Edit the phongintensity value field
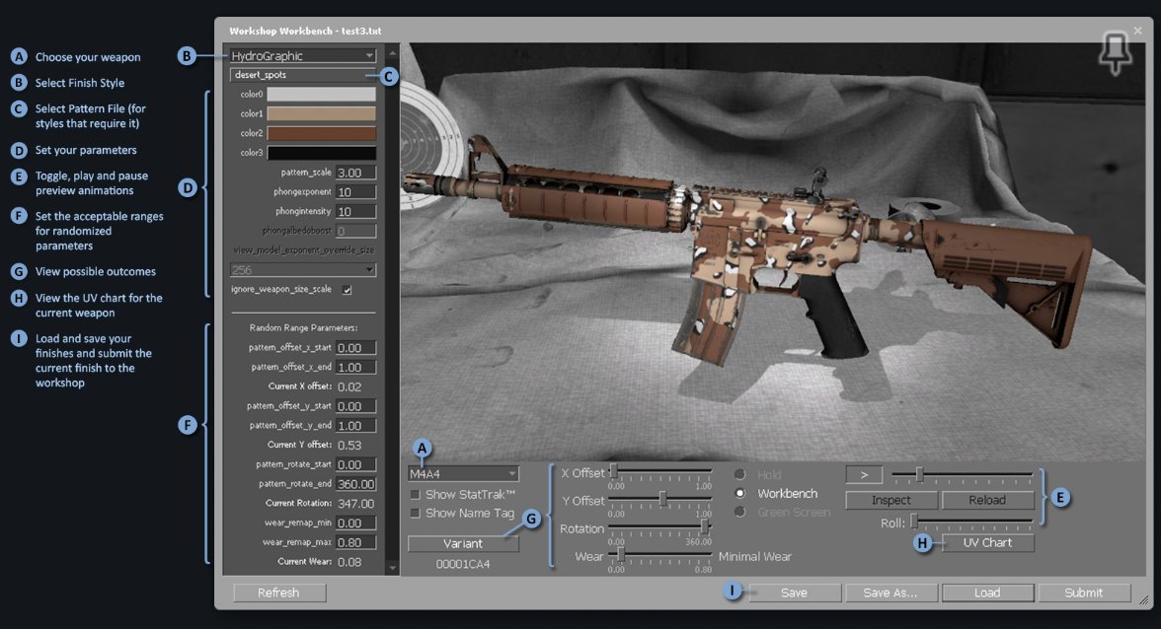This screenshot has width=1161, height=629. pos(355,211)
